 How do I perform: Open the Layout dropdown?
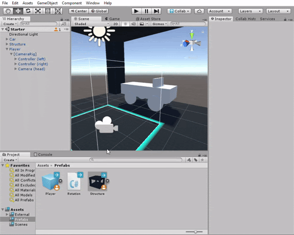click(x=278, y=11)
